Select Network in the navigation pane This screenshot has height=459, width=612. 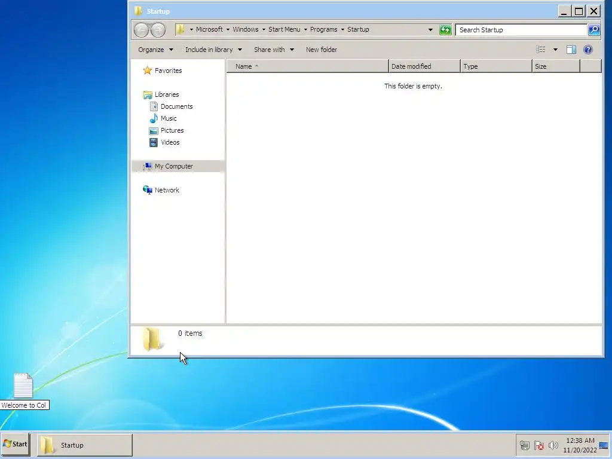click(167, 190)
